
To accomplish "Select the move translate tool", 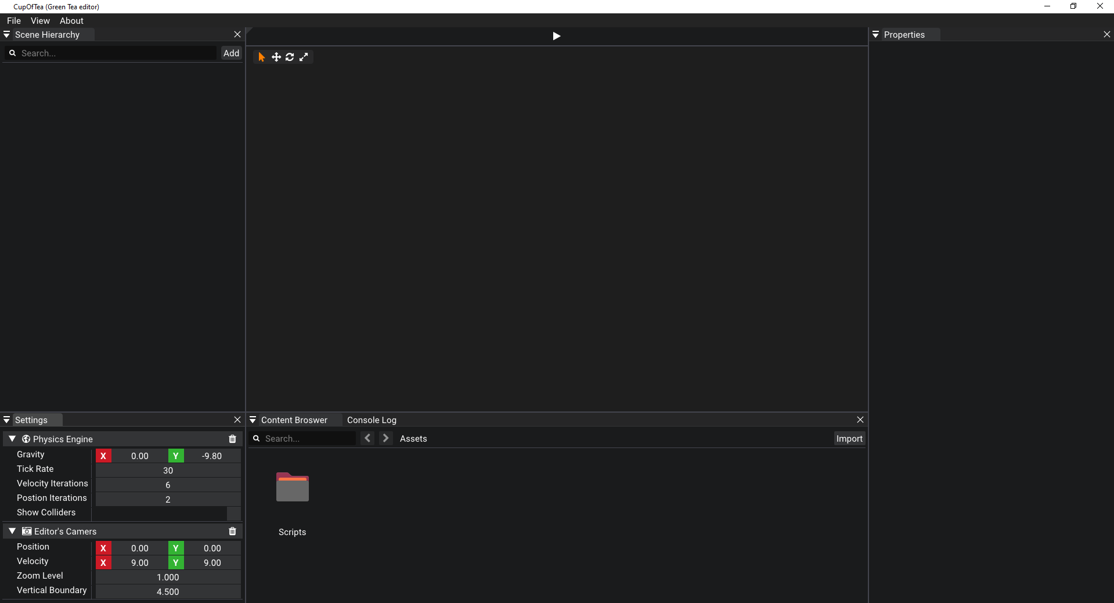I will click(x=276, y=57).
